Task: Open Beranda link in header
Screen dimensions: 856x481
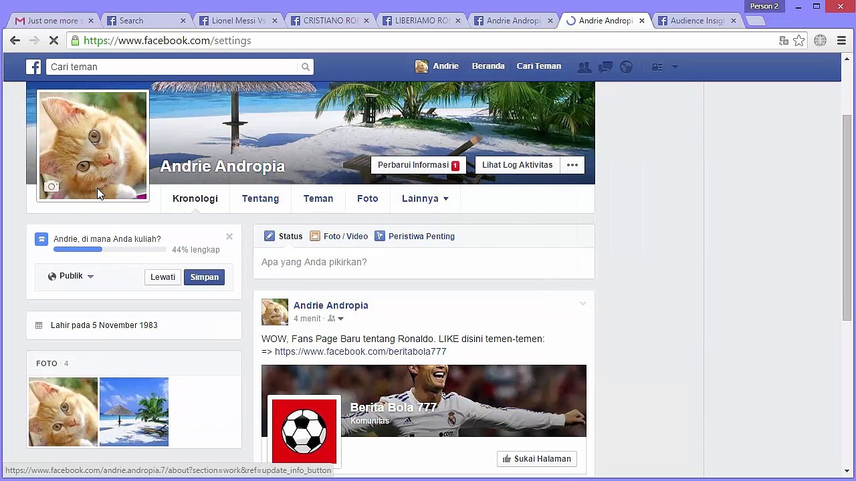Action: (x=488, y=66)
